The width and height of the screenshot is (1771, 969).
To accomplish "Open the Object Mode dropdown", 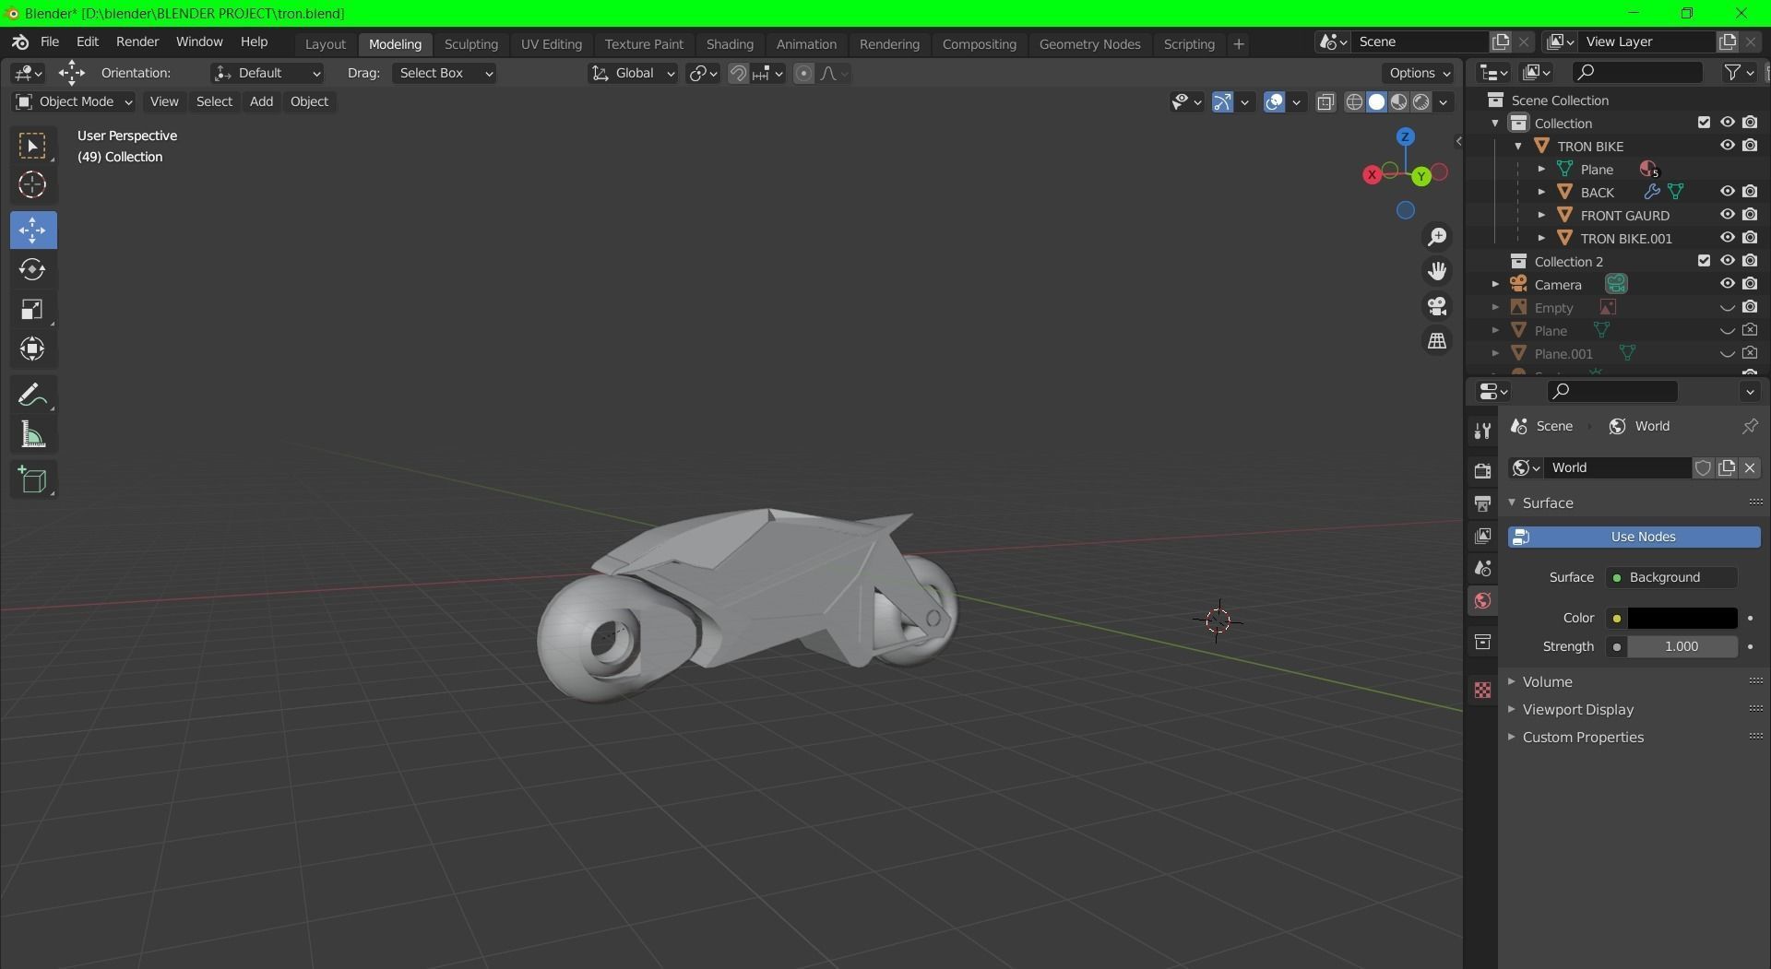I will [74, 102].
